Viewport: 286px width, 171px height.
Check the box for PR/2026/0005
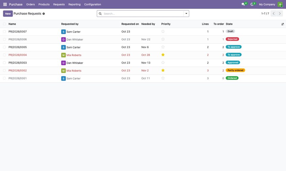click(4, 47)
